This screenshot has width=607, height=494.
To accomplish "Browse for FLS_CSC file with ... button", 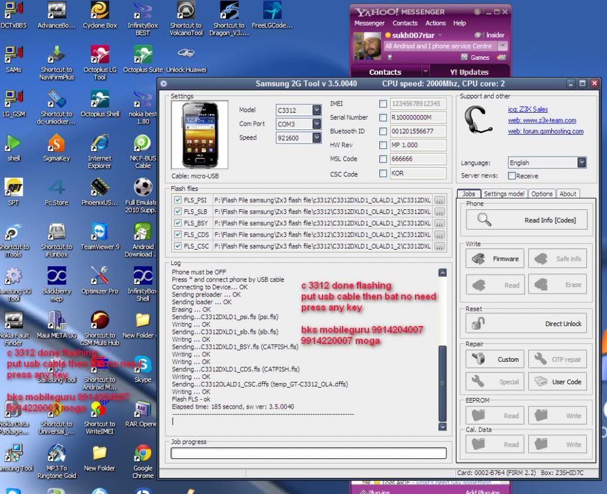I will tap(439, 246).
